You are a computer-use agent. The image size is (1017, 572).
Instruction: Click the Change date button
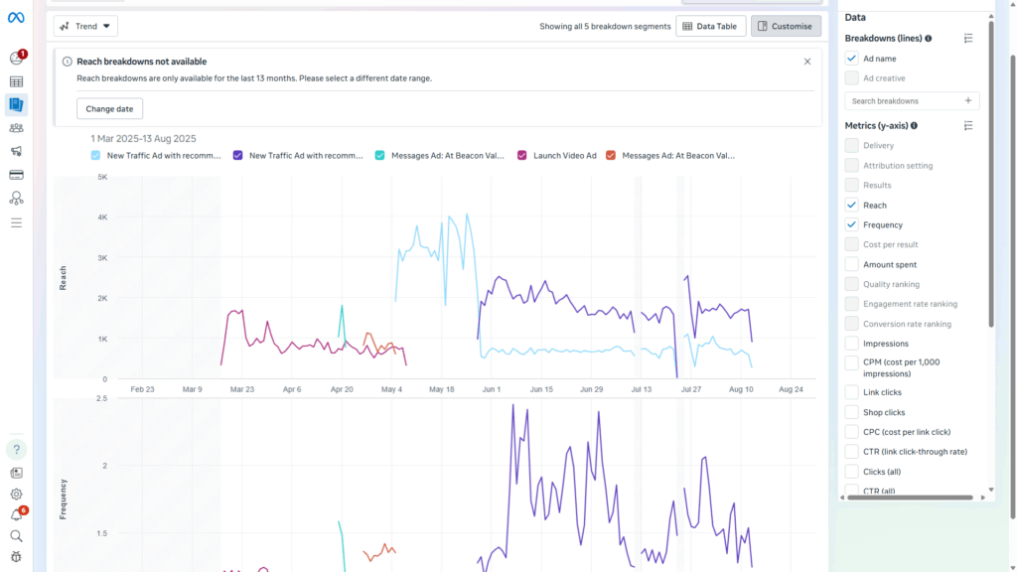(109, 108)
